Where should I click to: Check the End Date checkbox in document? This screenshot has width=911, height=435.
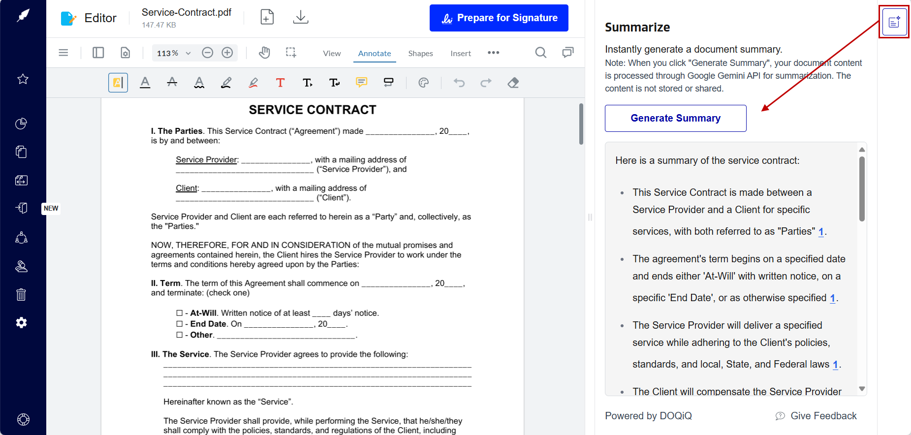[x=180, y=324]
